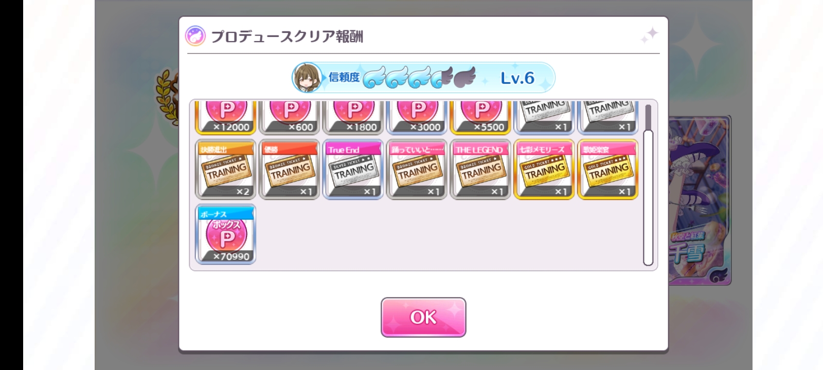823x370 pixels.
Task: Select THE LEGEND bronze training ticket
Action: pyautogui.click(x=480, y=169)
